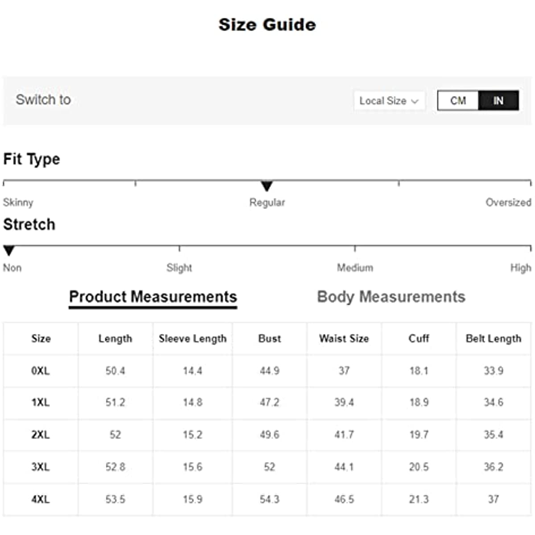Select the IN unit toggle

498,101
